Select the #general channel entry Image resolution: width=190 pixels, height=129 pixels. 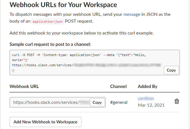tap(118, 102)
